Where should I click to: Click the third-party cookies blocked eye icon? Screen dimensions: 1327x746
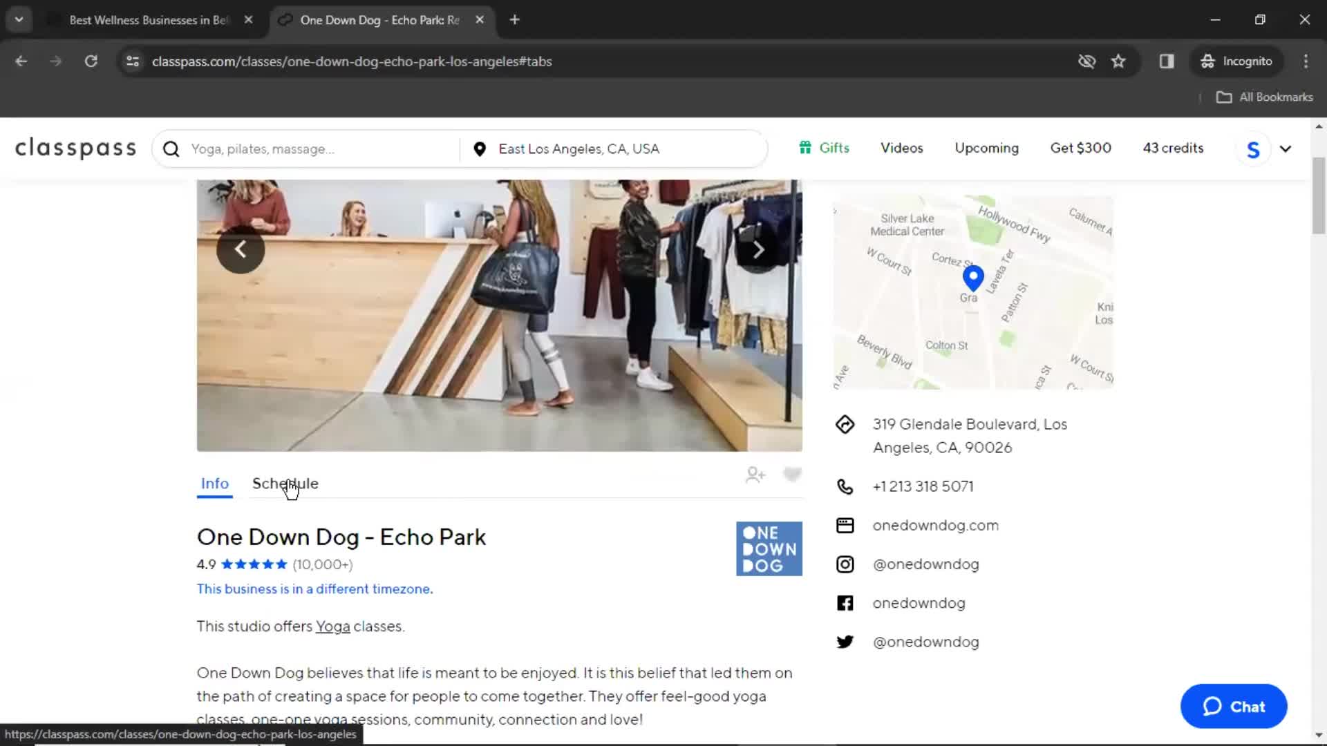click(x=1086, y=61)
